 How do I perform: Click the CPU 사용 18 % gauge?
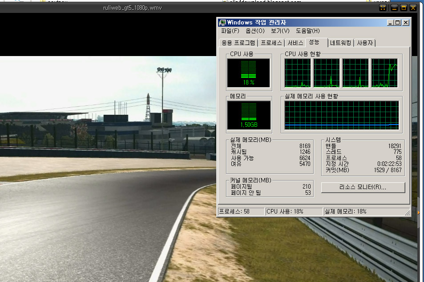(x=249, y=73)
